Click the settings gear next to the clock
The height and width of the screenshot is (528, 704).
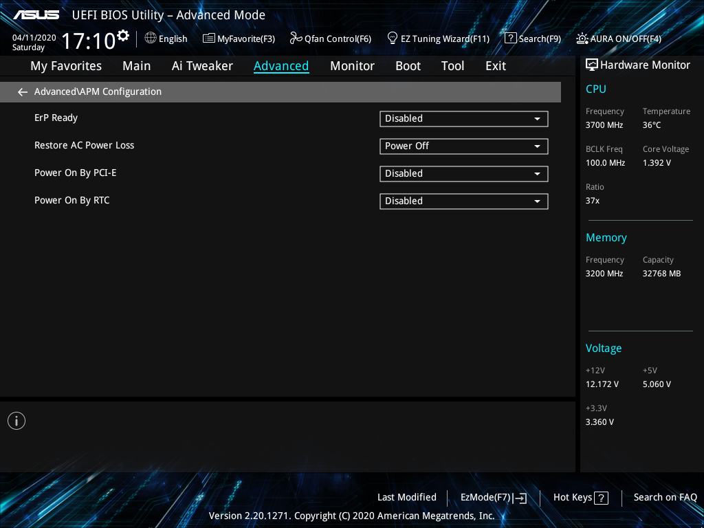click(122, 36)
